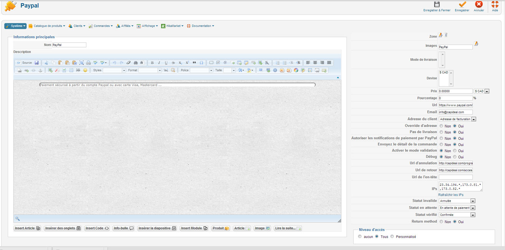Insert a numbered list

pos(278,63)
